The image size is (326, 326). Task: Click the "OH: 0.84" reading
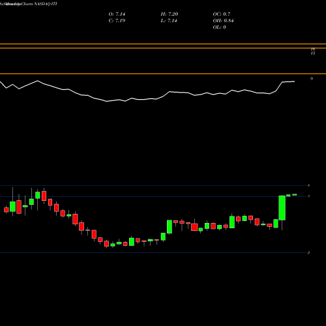[x=223, y=21]
